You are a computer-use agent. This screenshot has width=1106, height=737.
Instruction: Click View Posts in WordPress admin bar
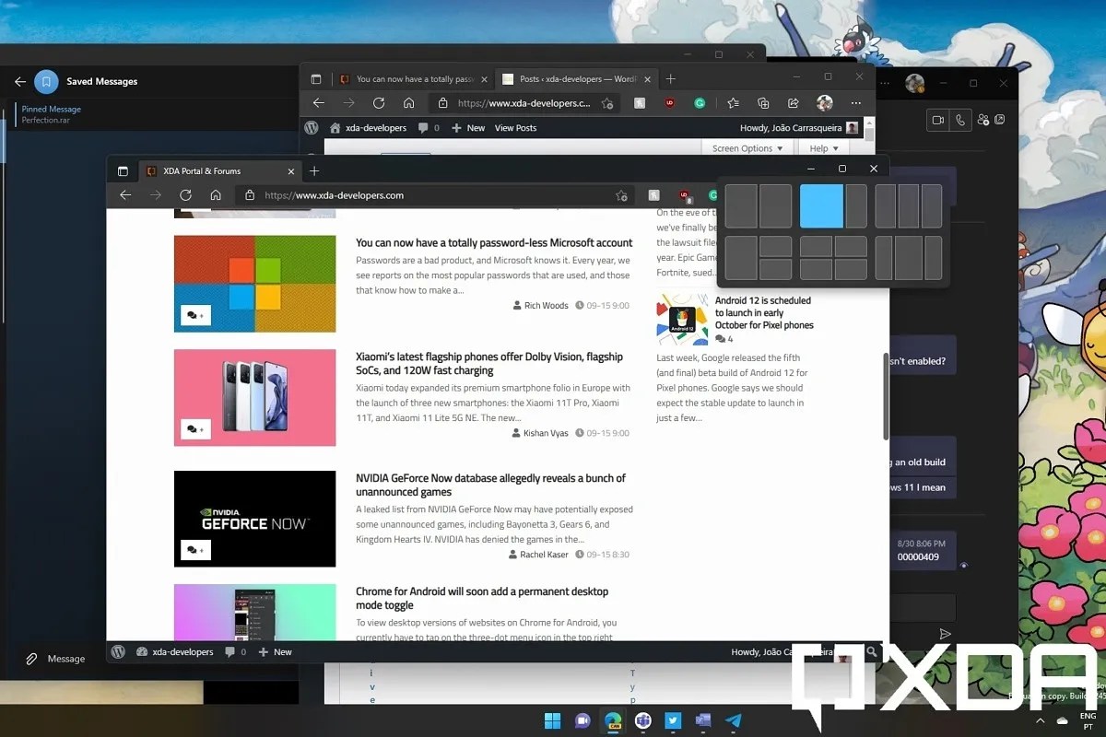(515, 128)
